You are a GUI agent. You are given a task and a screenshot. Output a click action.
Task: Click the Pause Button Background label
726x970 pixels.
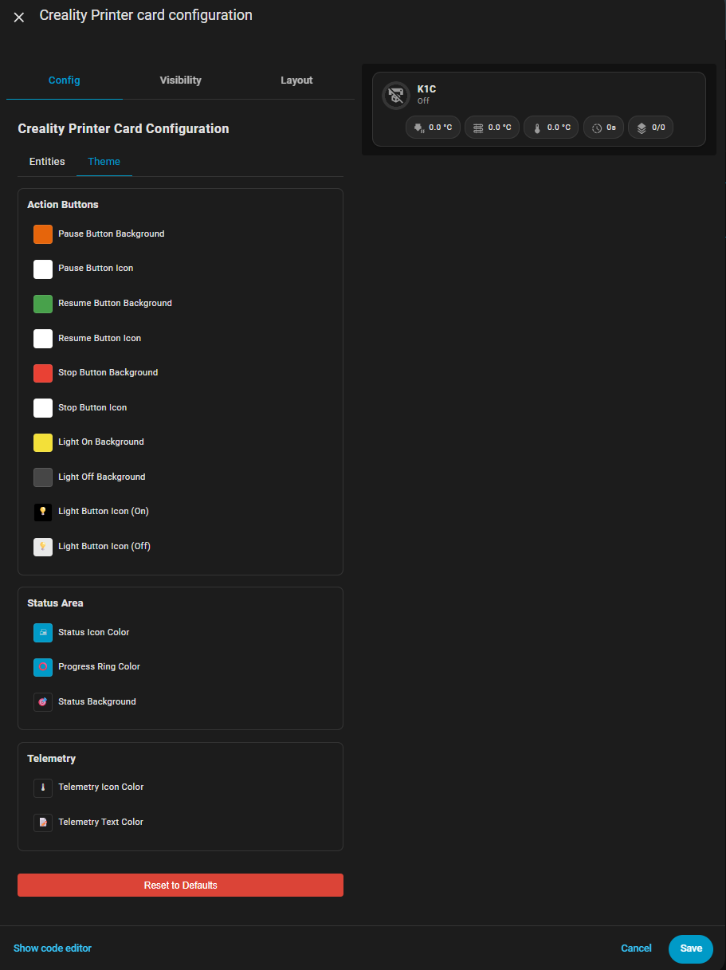[x=112, y=234]
